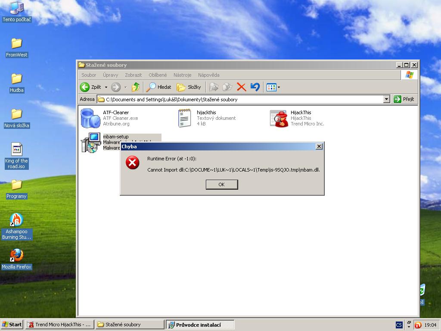Open the Start menu
The height and width of the screenshot is (331, 441).
12,325
